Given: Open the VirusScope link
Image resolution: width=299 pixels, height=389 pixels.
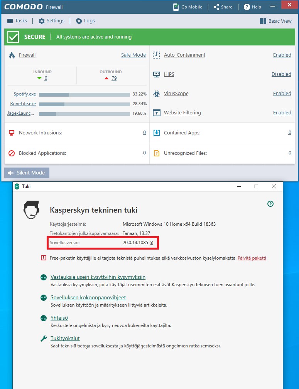Looking at the screenshot, I should coord(176,94).
